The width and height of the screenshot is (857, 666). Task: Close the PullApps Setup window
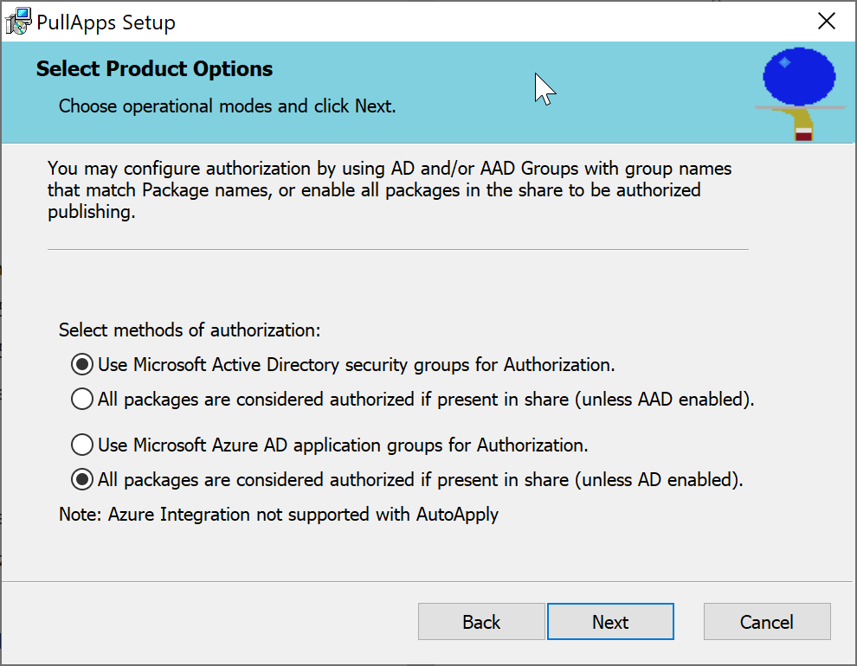[827, 22]
